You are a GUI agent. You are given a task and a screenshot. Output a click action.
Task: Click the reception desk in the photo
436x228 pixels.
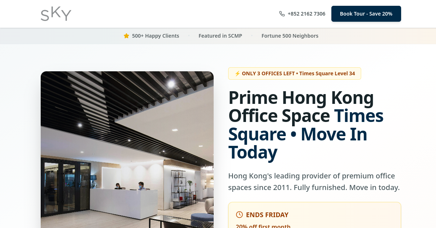pyautogui.click(x=124, y=204)
